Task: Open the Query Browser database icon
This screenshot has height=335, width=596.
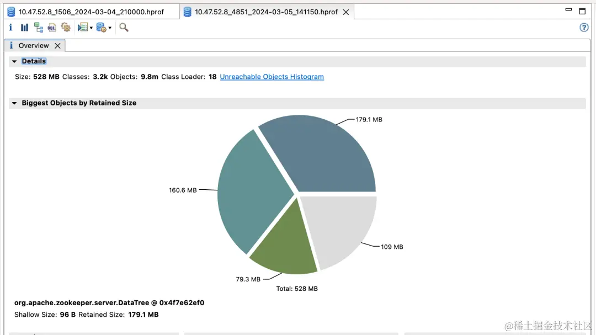Action: coord(101,28)
